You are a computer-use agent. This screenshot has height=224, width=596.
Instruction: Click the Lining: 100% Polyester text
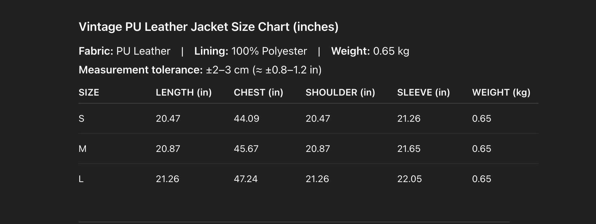251,51
